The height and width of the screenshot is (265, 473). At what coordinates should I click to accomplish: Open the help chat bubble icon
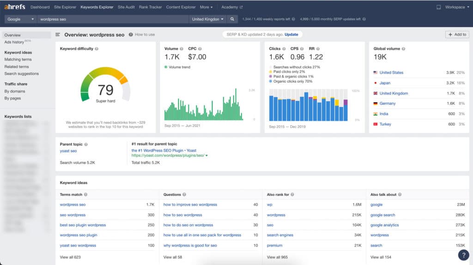(463, 255)
